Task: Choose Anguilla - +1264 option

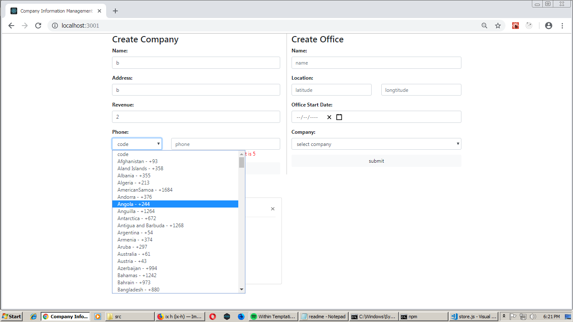Action: pyautogui.click(x=175, y=211)
